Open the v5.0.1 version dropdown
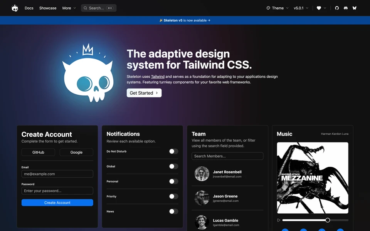This screenshot has width=370, height=231. pyautogui.click(x=301, y=8)
